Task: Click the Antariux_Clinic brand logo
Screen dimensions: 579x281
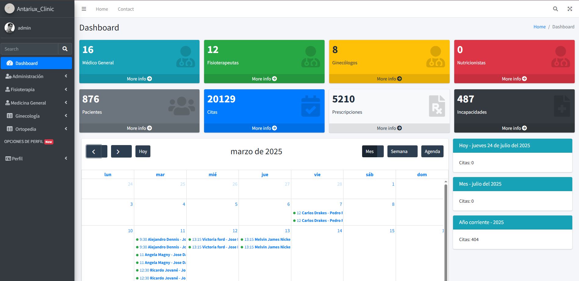Action: [9, 9]
